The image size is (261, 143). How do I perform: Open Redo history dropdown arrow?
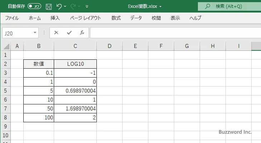(x=79, y=6)
